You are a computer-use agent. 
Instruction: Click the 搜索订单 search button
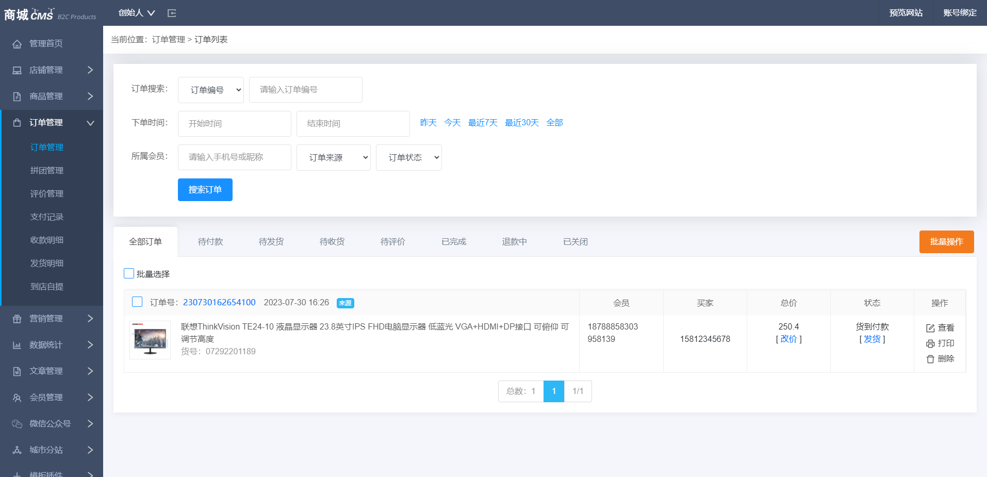(x=205, y=189)
